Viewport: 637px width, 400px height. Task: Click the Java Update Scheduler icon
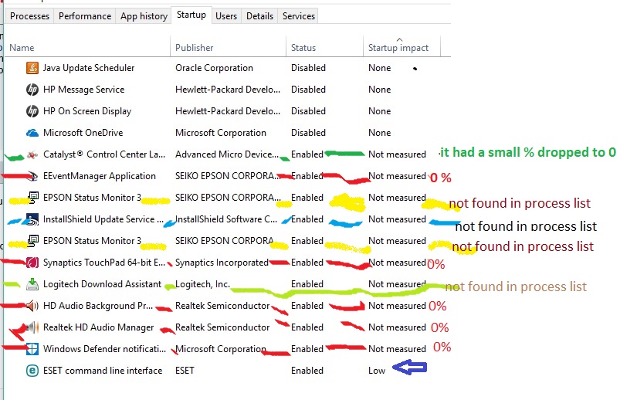32,68
